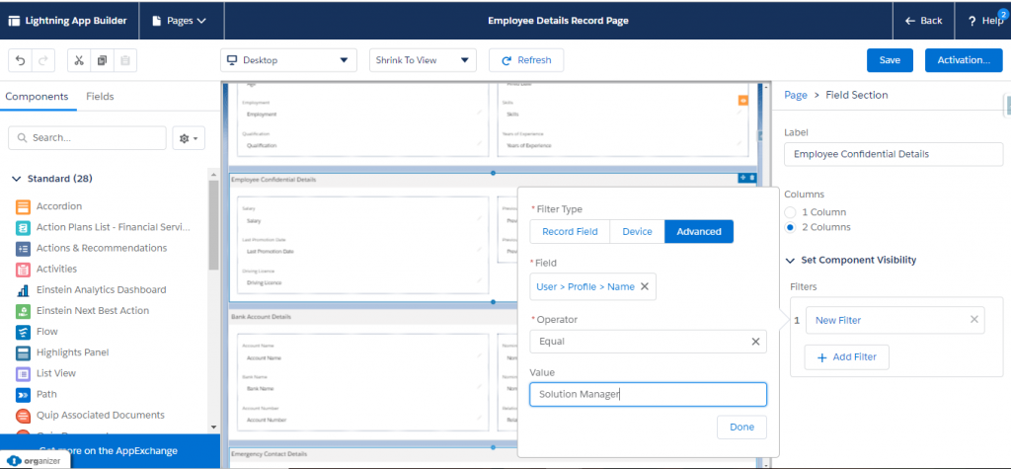Screen dimensions: 1011x469
Task: Click the Undo arrow icon
Action: pyautogui.click(x=21, y=60)
